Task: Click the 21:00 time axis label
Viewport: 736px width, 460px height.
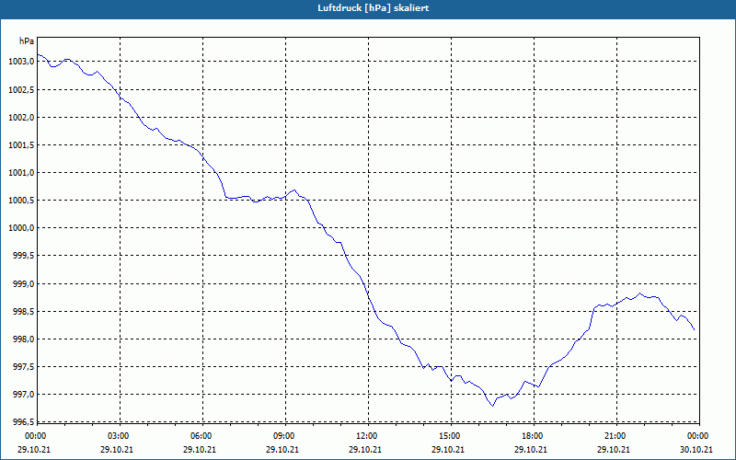Action: (616, 436)
